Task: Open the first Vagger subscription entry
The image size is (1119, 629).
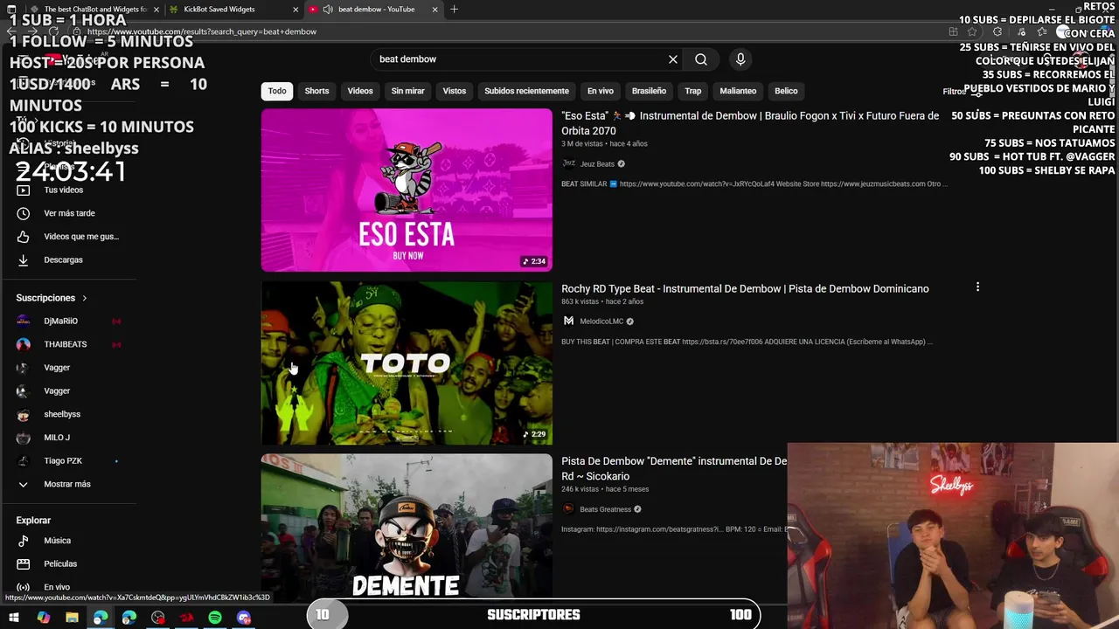Action: click(x=57, y=368)
